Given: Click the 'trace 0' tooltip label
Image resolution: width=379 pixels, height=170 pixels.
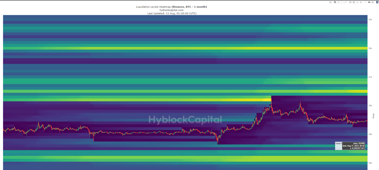Looking at the screenshot, I should 339,143.
